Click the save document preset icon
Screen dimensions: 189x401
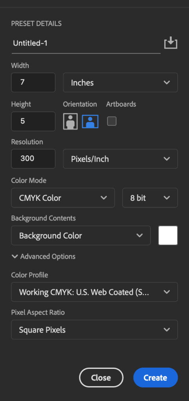click(x=171, y=43)
